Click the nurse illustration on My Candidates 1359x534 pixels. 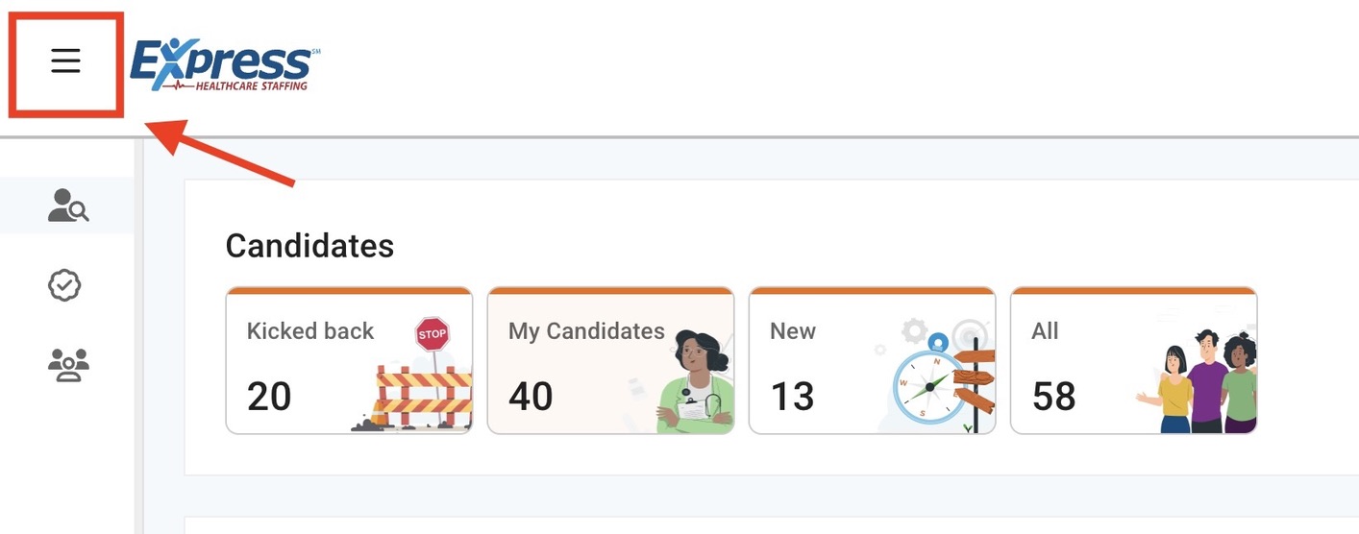coord(699,381)
